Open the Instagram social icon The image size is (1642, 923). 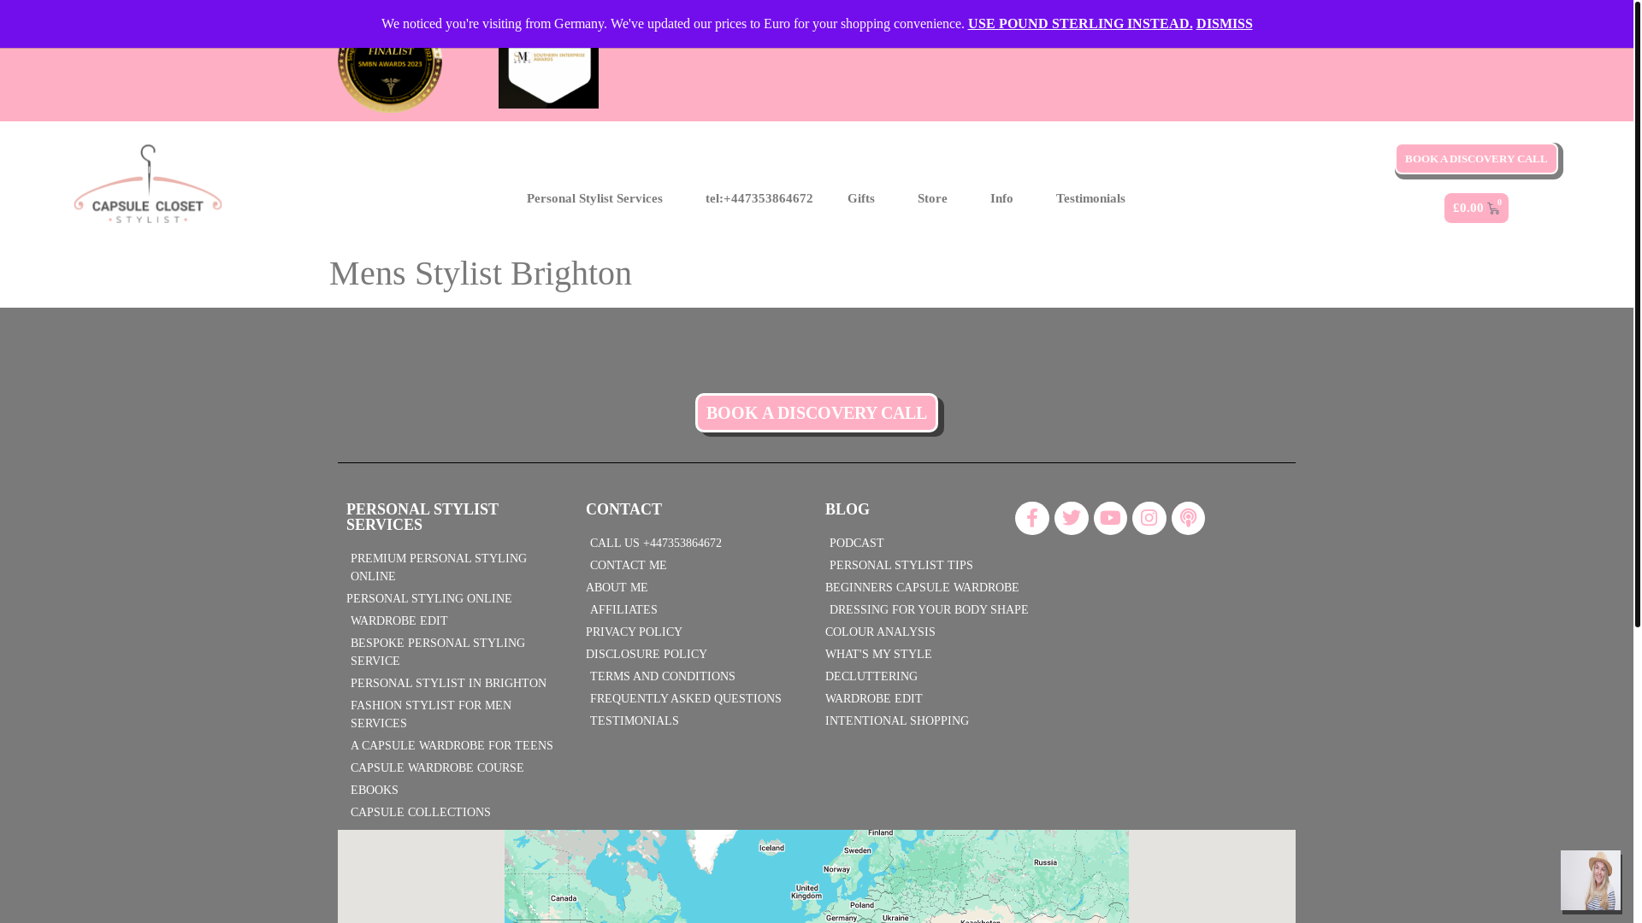[1149, 518]
